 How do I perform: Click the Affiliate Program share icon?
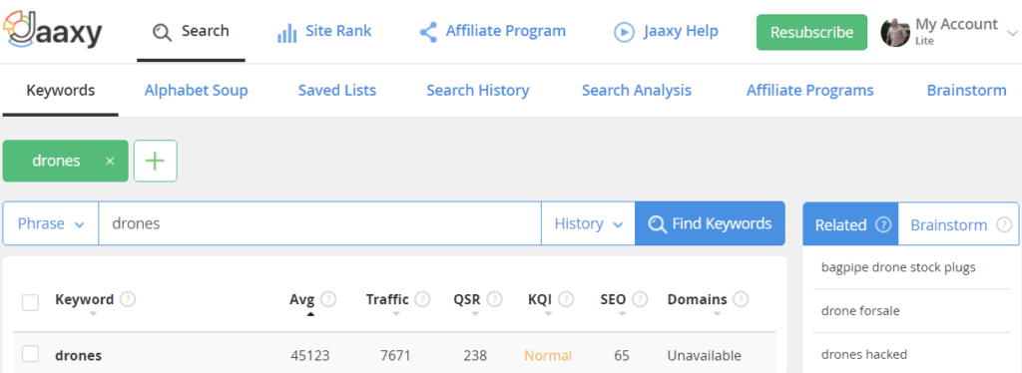427,32
